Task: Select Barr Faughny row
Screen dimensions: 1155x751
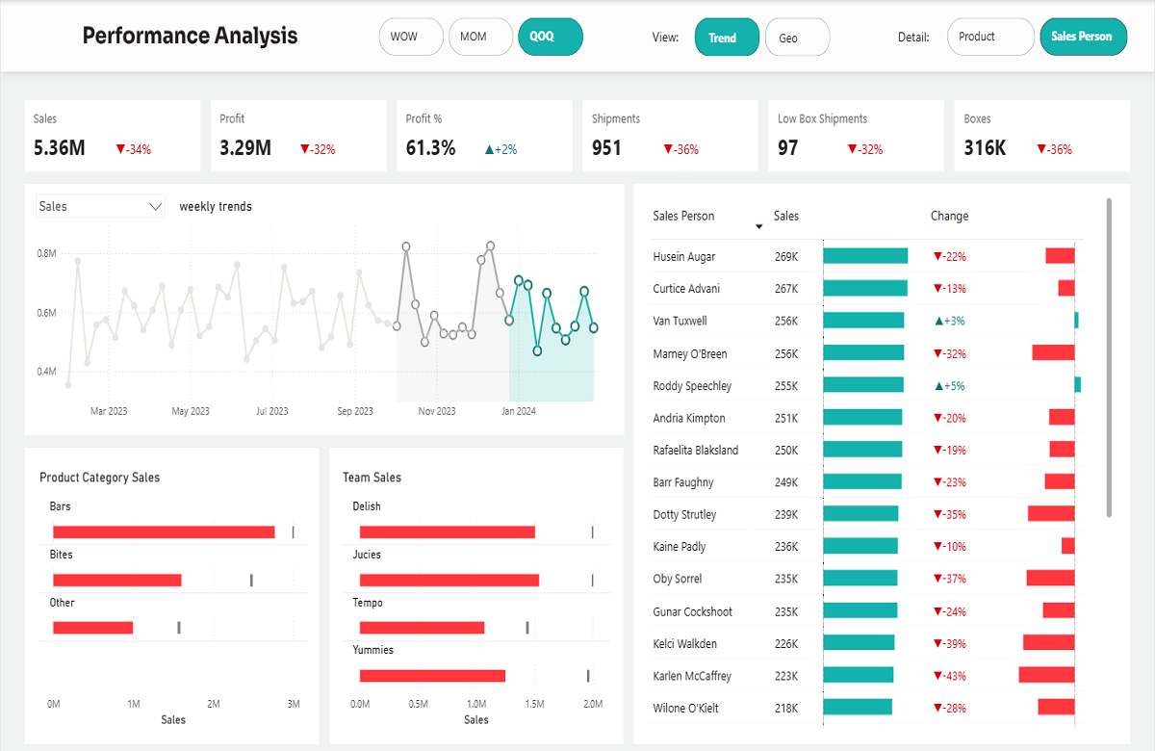Action: (866, 481)
